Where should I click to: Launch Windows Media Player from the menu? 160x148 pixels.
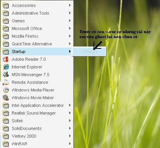click(37, 90)
